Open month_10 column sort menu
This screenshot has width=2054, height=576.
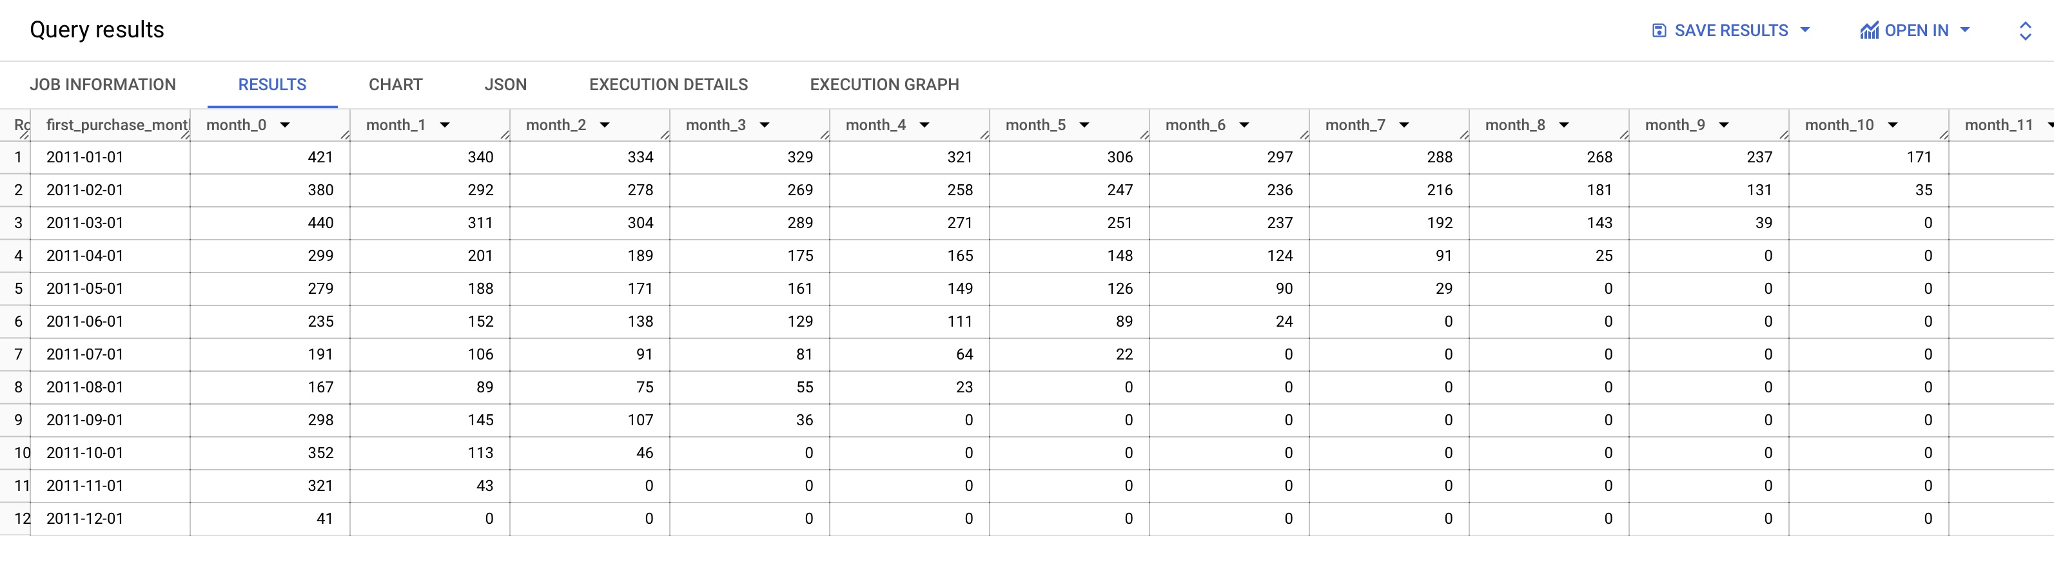(x=1892, y=125)
